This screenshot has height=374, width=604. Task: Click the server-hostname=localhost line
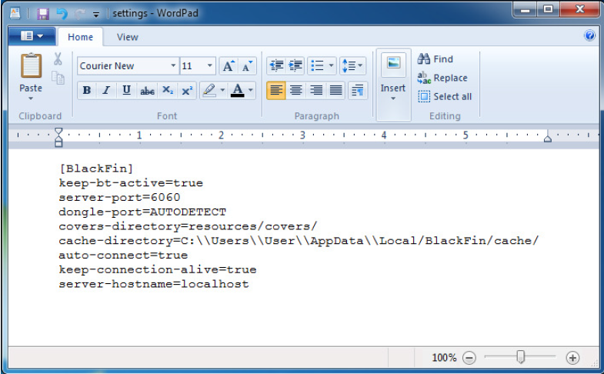[154, 284]
